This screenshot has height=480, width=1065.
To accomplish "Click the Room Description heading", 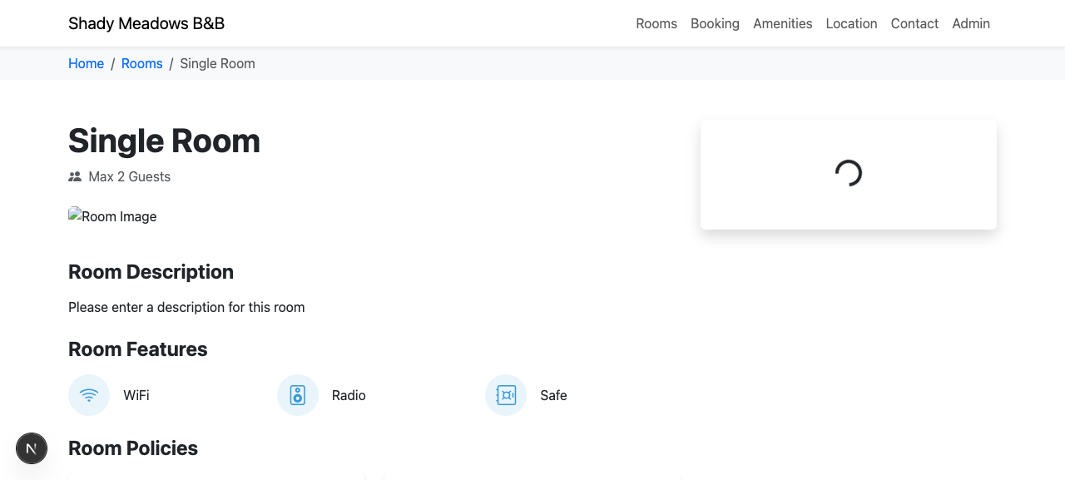I will pyautogui.click(x=151, y=272).
